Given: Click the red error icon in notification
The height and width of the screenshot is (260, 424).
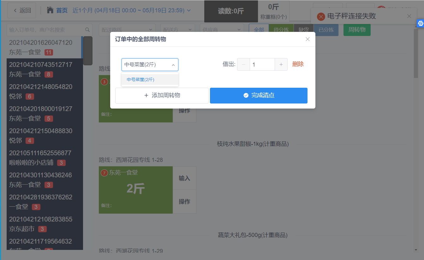Looking at the screenshot, I should coord(321,16).
